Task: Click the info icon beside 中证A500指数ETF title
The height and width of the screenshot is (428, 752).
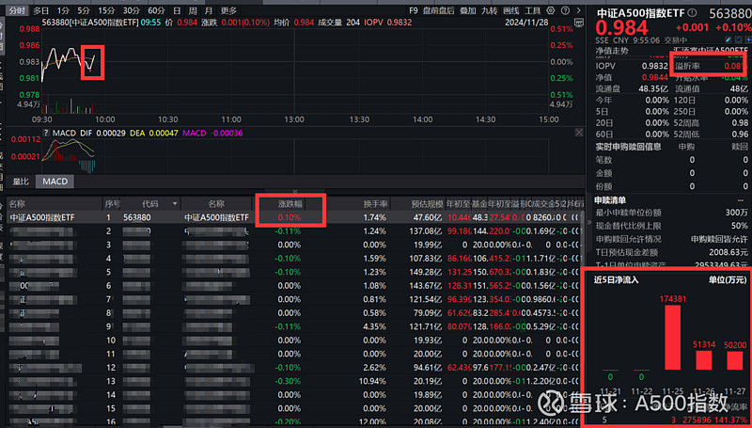Action: tap(694, 11)
